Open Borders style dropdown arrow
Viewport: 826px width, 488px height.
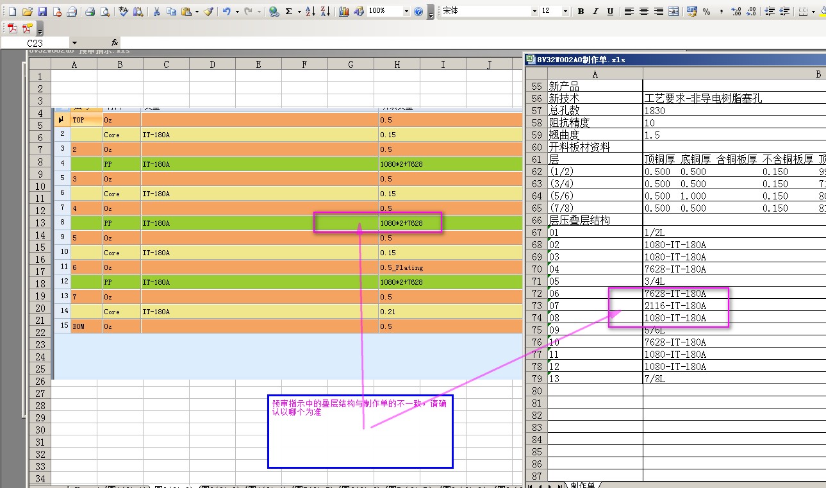point(814,12)
